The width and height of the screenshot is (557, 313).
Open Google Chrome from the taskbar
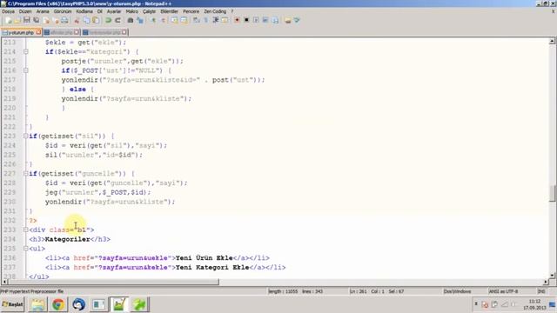(58, 304)
